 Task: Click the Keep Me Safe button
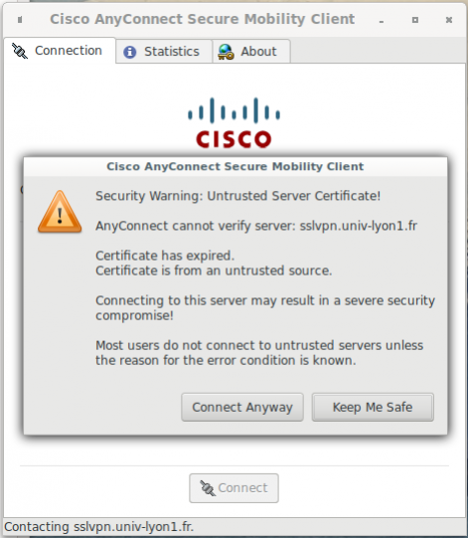(x=373, y=408)
